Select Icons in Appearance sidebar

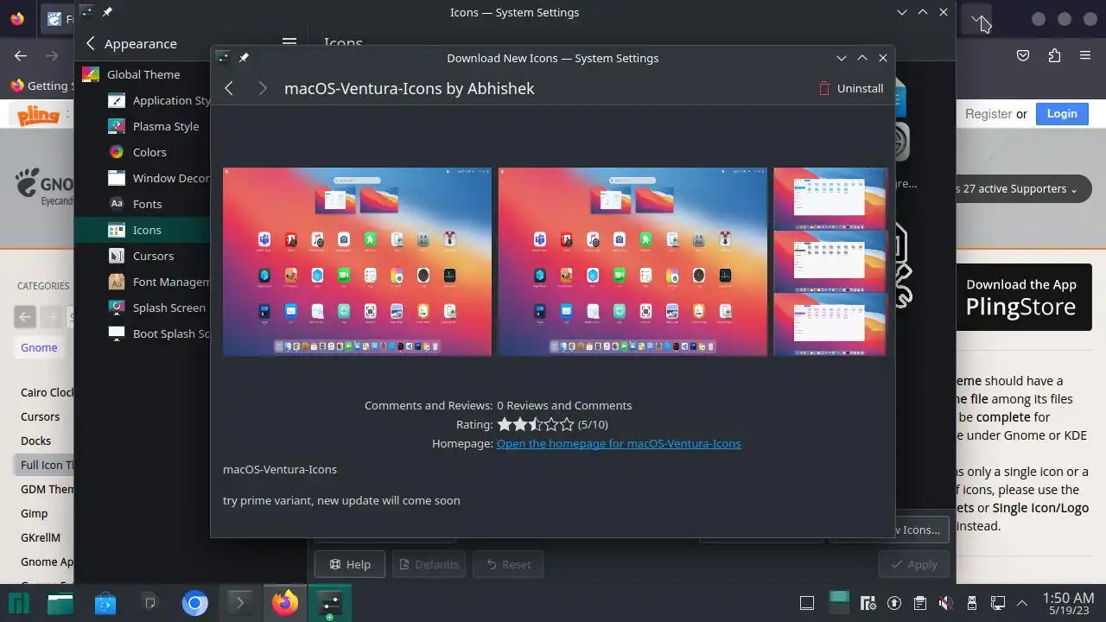point(143,230)
